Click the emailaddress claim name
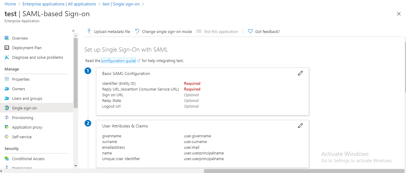The image size is (406, 173). (113, 148)
